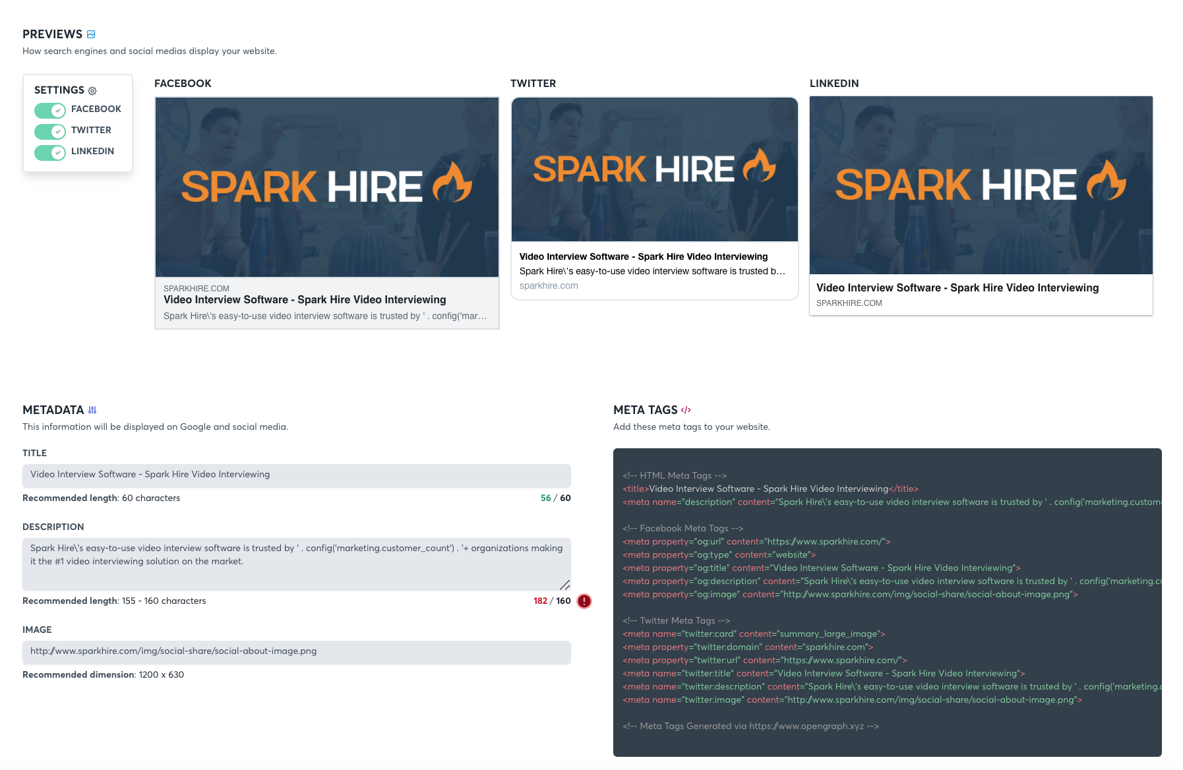
Task: Disable the TWITTER preview toggle
Action: tap(49, 131)
